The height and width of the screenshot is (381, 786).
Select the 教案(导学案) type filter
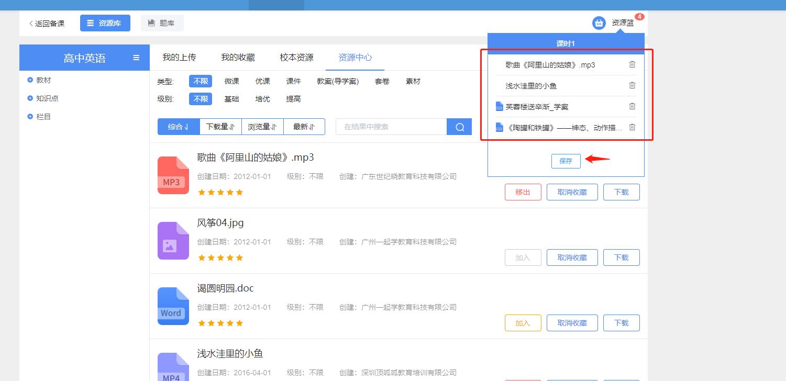[x=338, y=81]
